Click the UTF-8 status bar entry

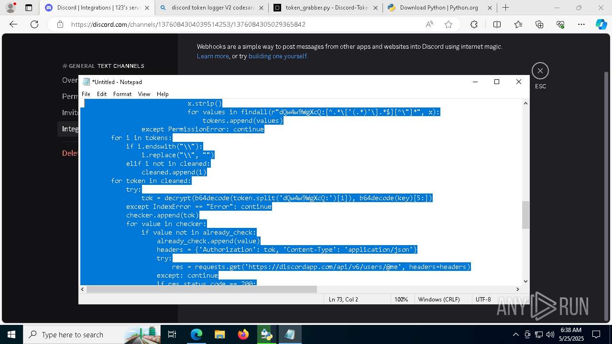(483, 299)
